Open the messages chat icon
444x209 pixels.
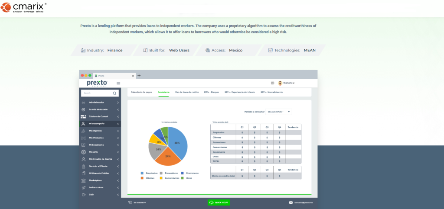click(x=272, y=83)
